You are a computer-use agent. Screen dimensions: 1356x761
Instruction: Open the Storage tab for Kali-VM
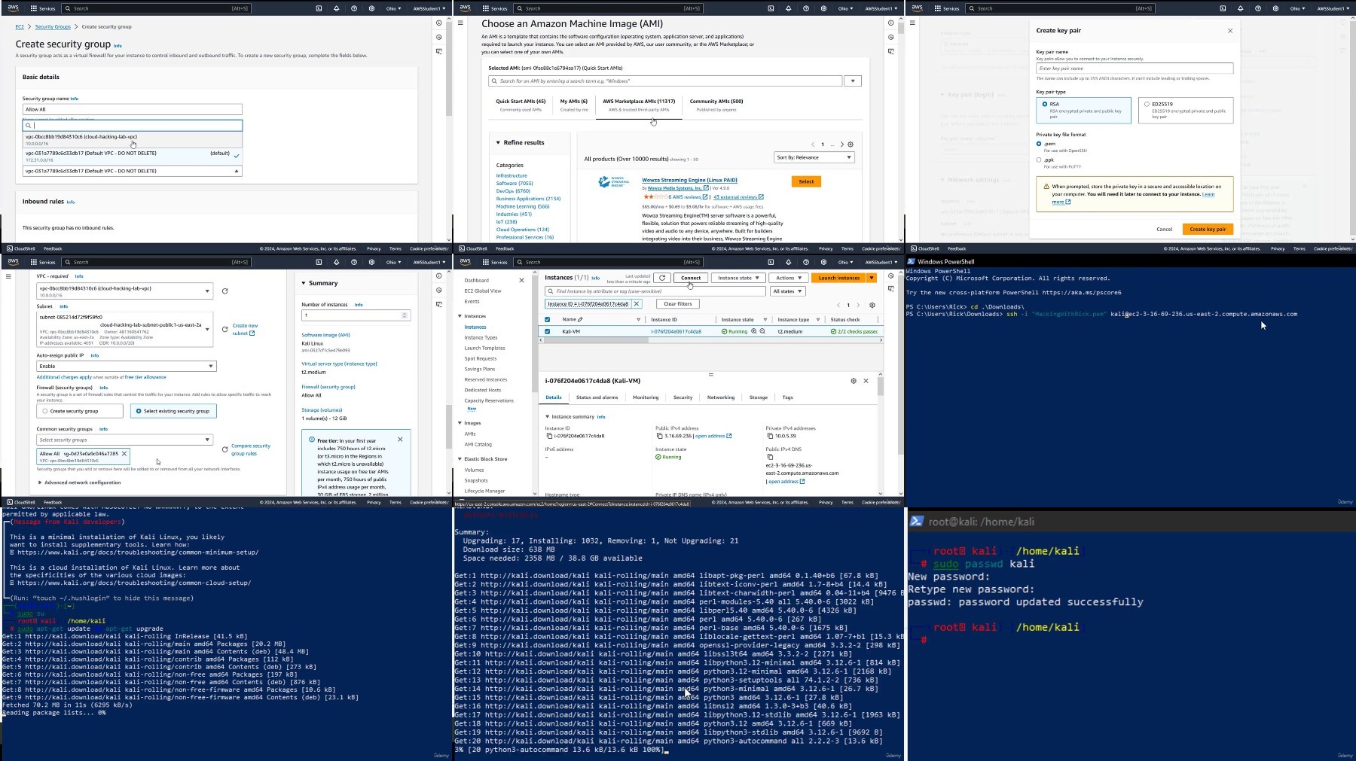coord(759,397)
